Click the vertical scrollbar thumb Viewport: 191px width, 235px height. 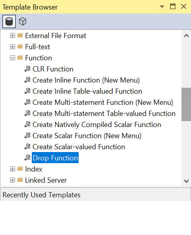[186, 104]
